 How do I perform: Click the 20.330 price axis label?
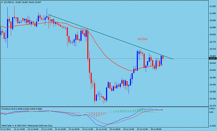(212, 99)
